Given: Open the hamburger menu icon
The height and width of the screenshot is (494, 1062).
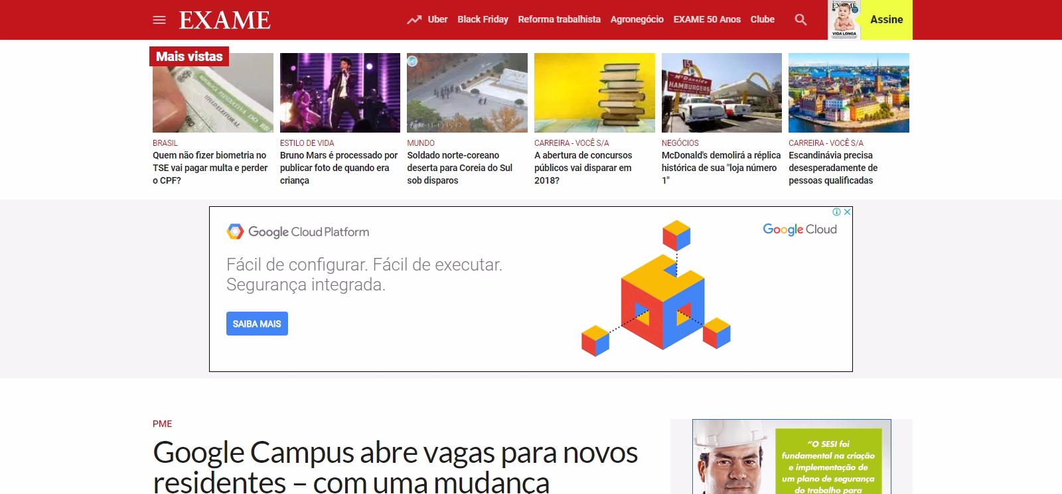Looking at the screenshot, I should point(159,20).
